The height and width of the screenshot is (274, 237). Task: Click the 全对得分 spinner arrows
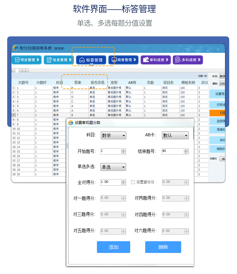pyautogui.click(x=123, y=182)
